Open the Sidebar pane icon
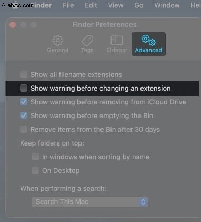 [117, 41]
